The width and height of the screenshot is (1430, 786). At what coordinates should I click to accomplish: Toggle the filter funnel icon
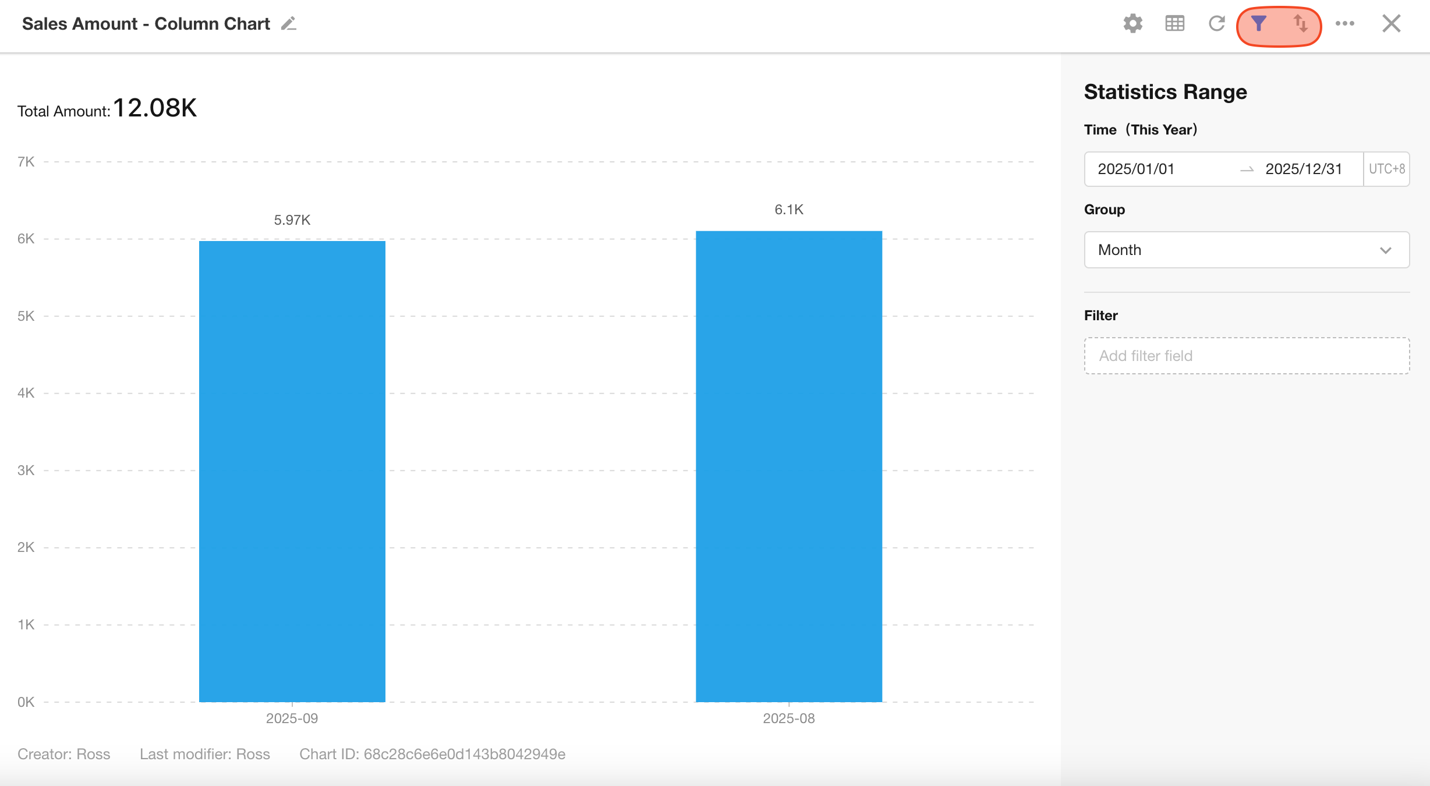pyautogui.click(x=1259, y=24)
